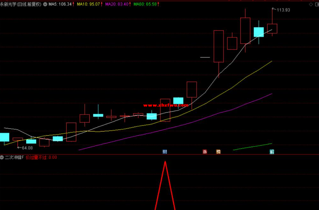Open the 榜 ranking marker on chart
This screenshot has width=319, height=210.
pyautogui.click(x=218, y=152)
